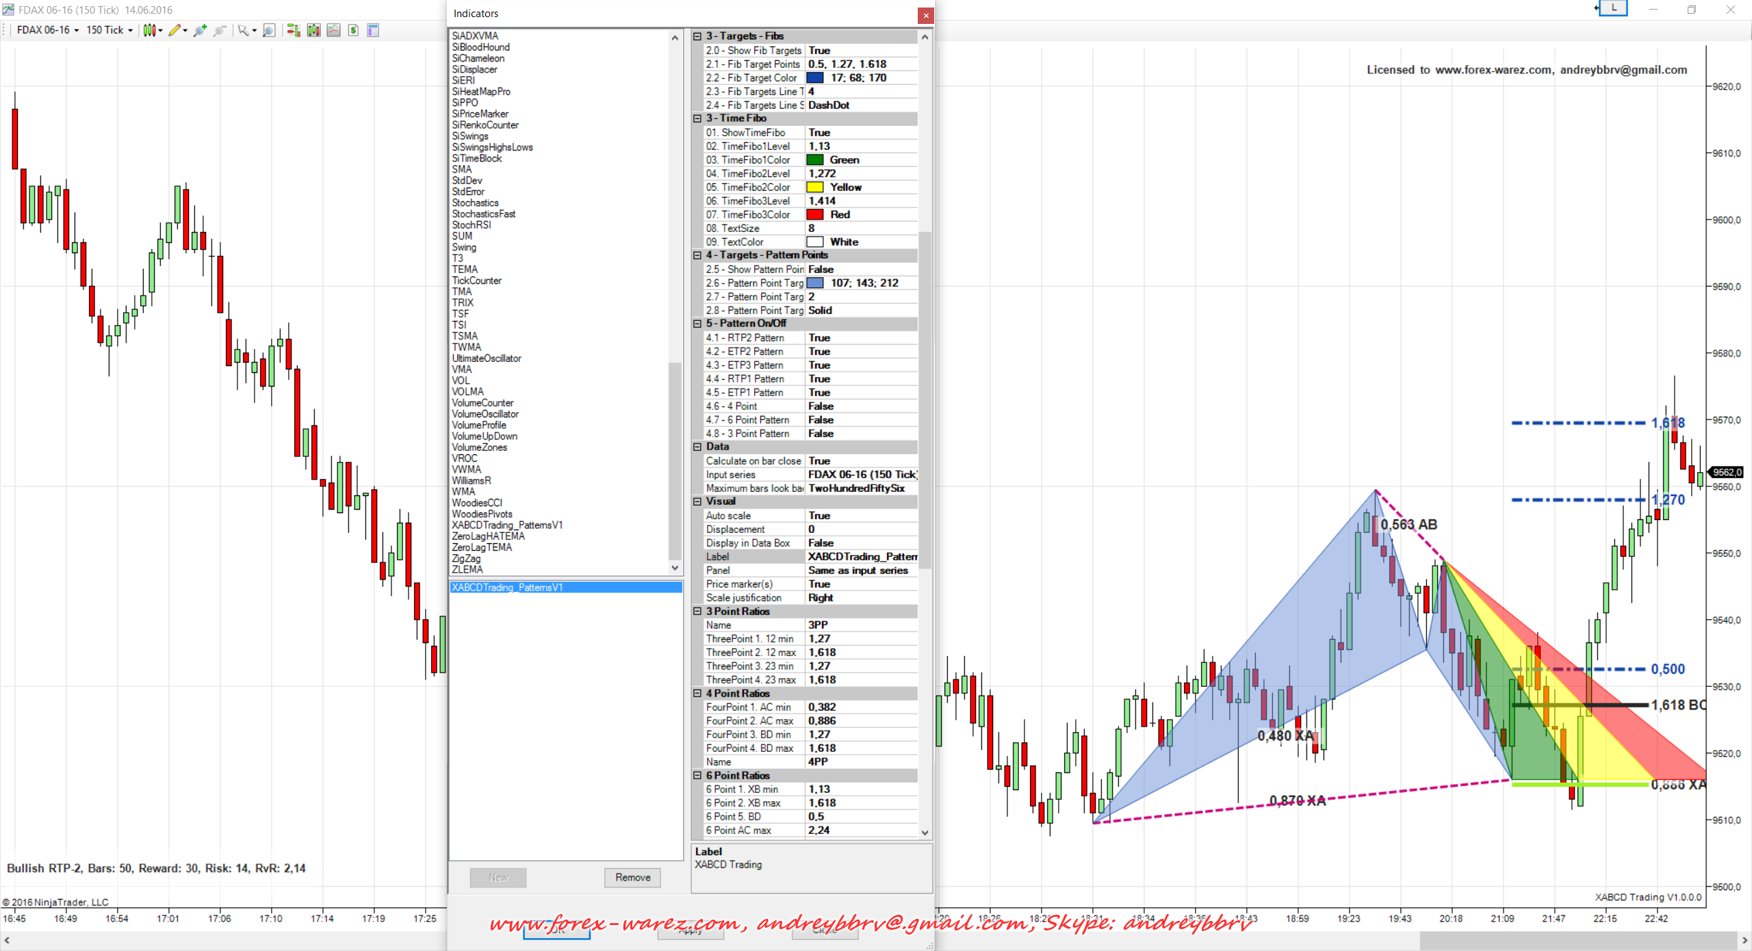Viewport: 1752px width, 951px height.
Task: Click the zoom in magnifier icon
Action: click(x=200, y=30)
